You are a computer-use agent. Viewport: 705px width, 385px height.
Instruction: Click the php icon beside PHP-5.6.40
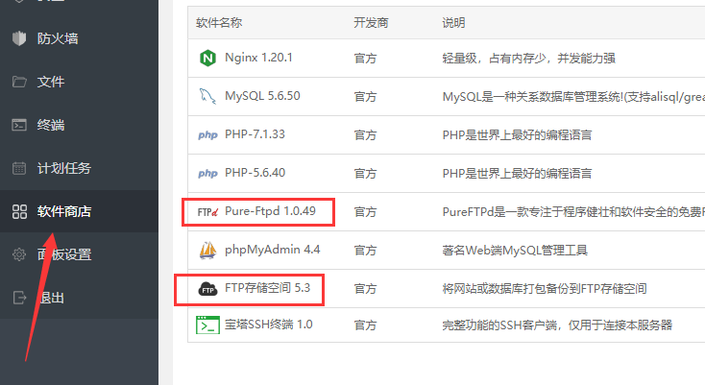click(207, 174)
